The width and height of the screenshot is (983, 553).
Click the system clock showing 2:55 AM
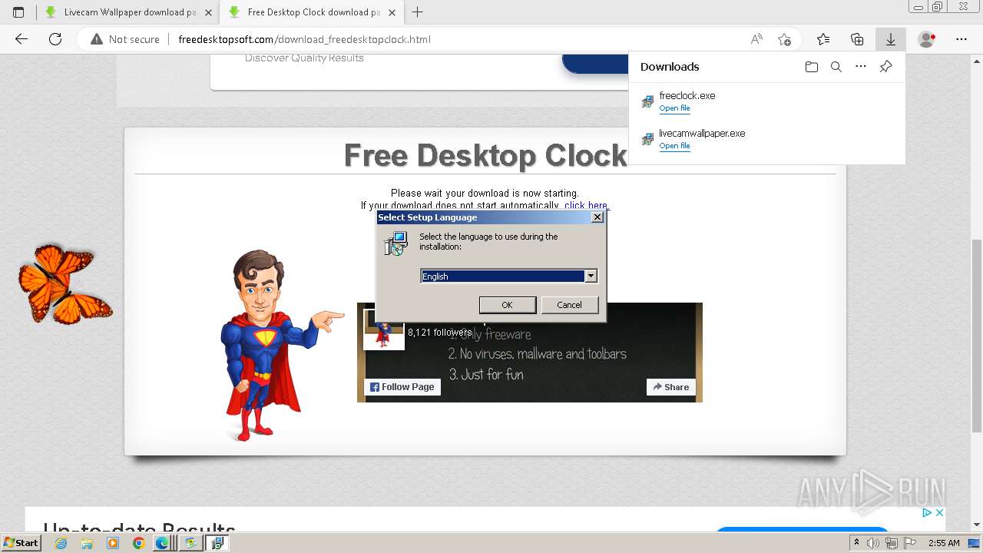pyautogui.click(x=943, y=543)
